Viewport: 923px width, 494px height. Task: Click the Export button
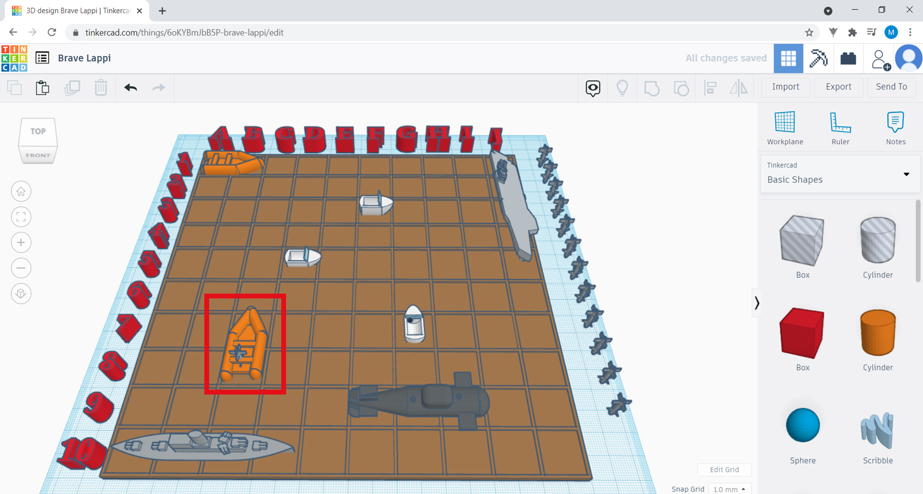pos(838,87)
